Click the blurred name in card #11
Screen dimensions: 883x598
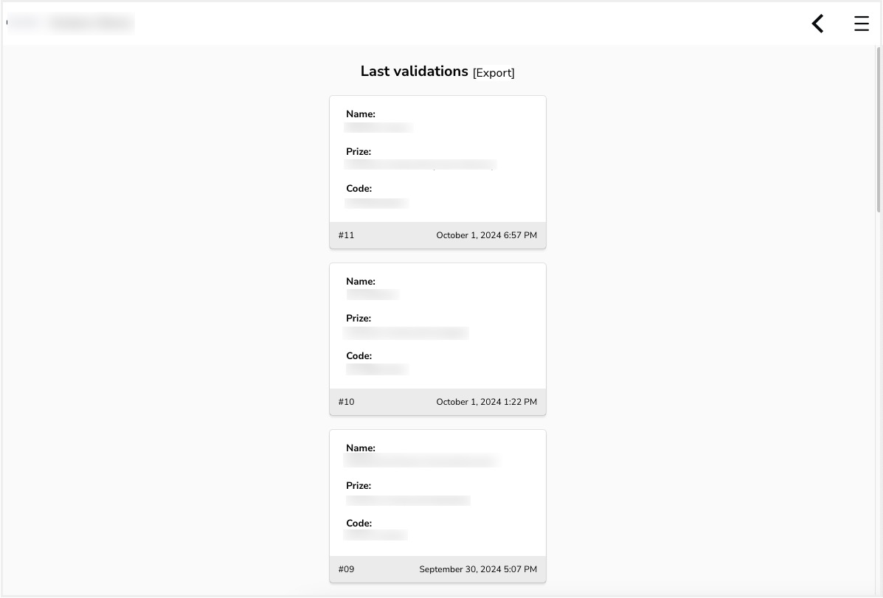378,128
